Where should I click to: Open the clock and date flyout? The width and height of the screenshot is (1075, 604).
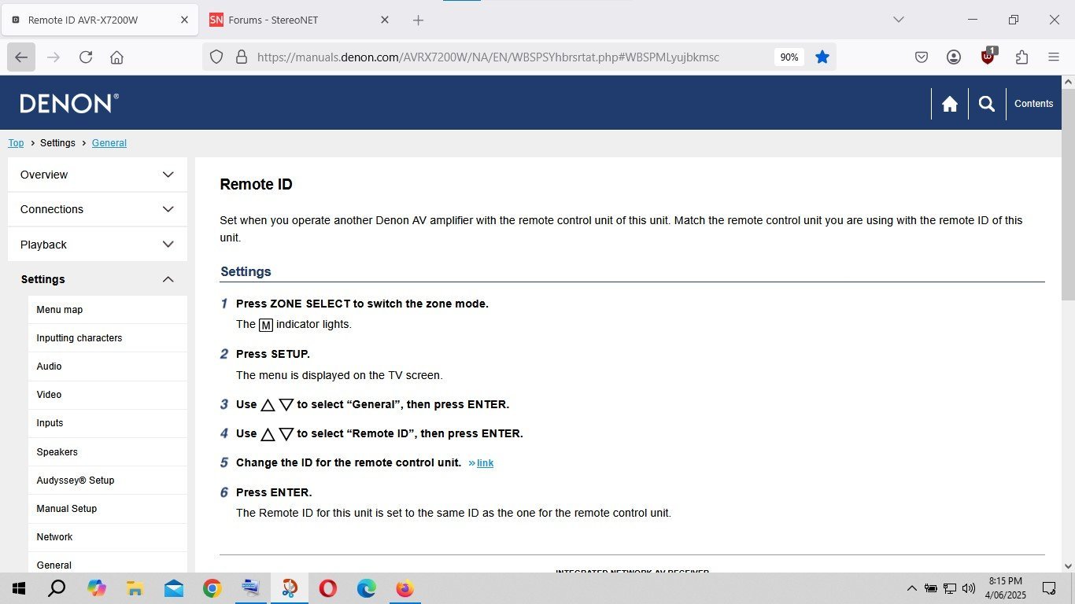[1006, 588]
